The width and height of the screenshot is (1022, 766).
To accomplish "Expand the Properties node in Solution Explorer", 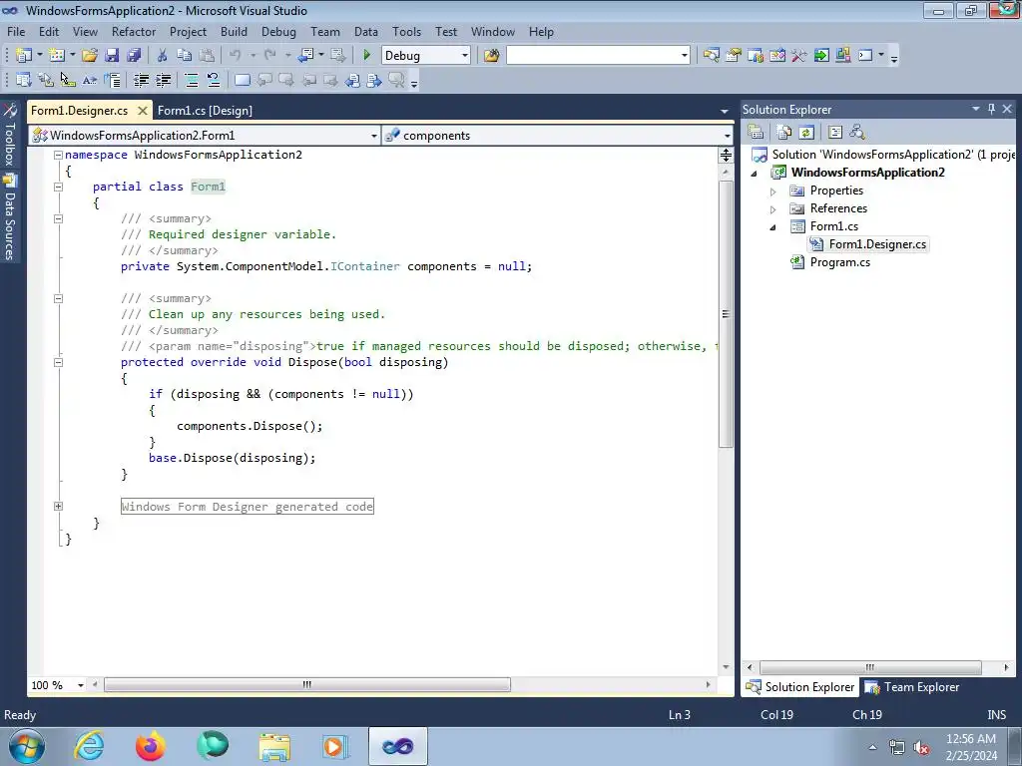I will point(773,191).
